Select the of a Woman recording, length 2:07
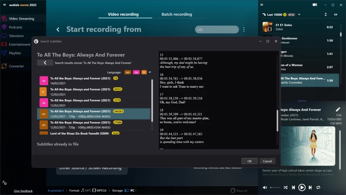The image size is (346, 195). 310,67
